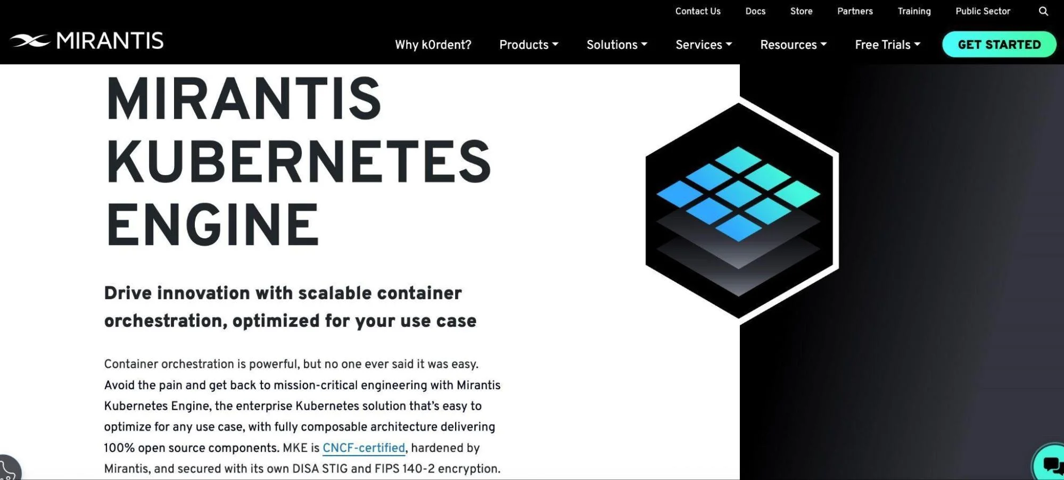Click the magnifier in the top navigation bar

[1044, 11]
